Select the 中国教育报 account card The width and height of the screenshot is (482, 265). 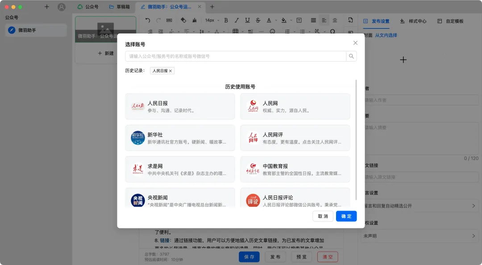[x=295, y=169]
